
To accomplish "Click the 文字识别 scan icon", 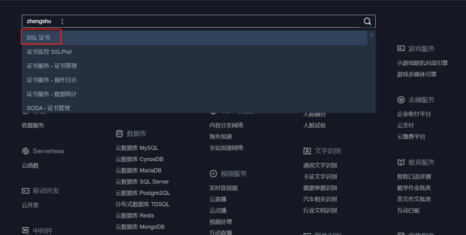I will tap(307, 151).
